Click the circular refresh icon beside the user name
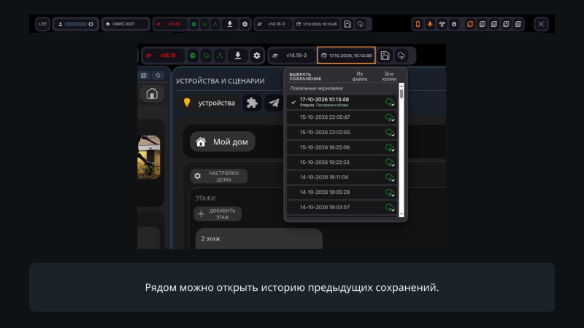Screen dimensions: 584x328 (91, 24)
